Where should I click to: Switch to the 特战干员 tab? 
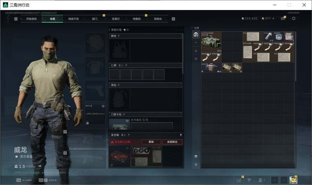pyautogui.click(x=74, y=19)
